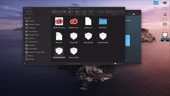Click the AdobeIcon.png file name label
This screenshot has width=170, height=96.
tap(59, 28)
